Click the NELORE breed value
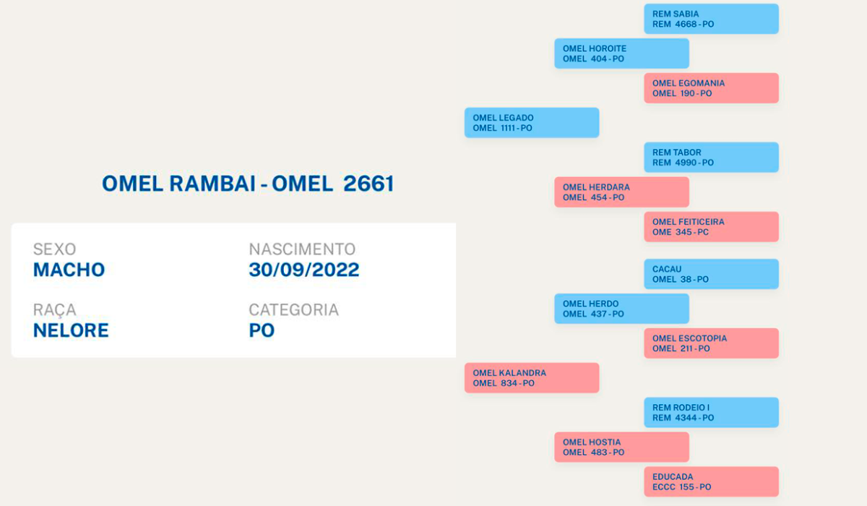 (71, 331)
